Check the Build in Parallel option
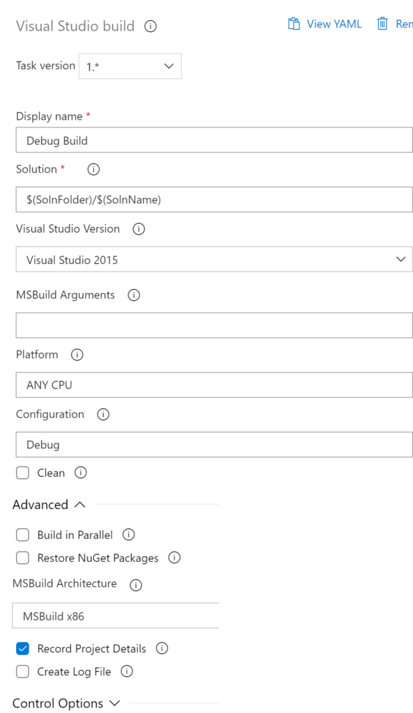The height and width of the screenshot is (713, 413). point(22,535)
